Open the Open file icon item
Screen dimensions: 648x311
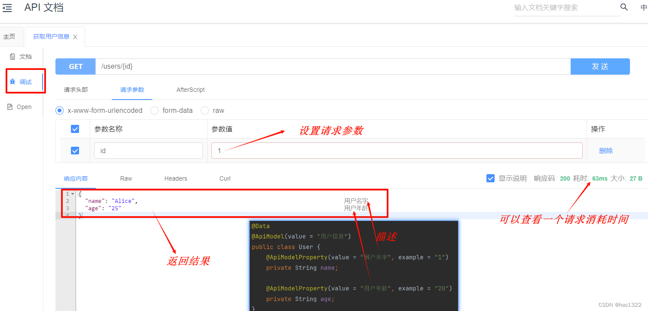10,107
